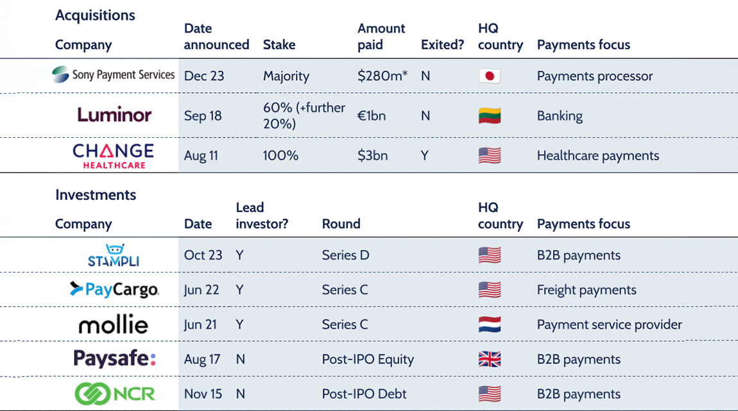This screenshot has width=738, height=411.
Task: Click the $280m* amount cell
Action: pyautogui.click(x=382, y=76)
